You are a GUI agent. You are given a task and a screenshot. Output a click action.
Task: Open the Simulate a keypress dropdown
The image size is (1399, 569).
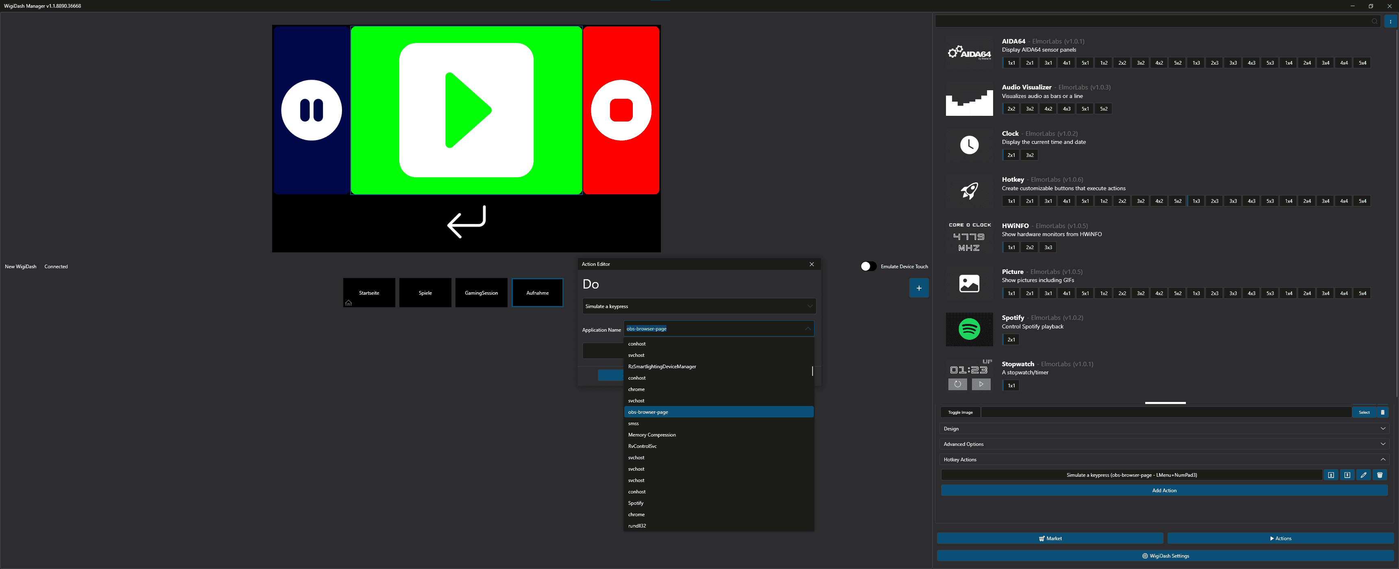698,307
